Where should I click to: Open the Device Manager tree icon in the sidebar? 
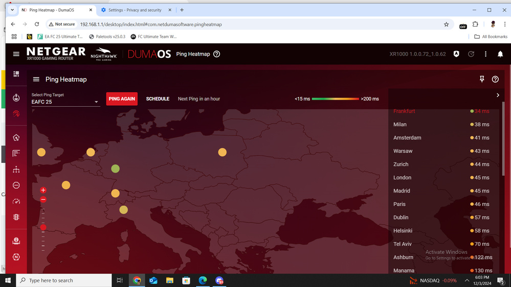click(16, 170)
